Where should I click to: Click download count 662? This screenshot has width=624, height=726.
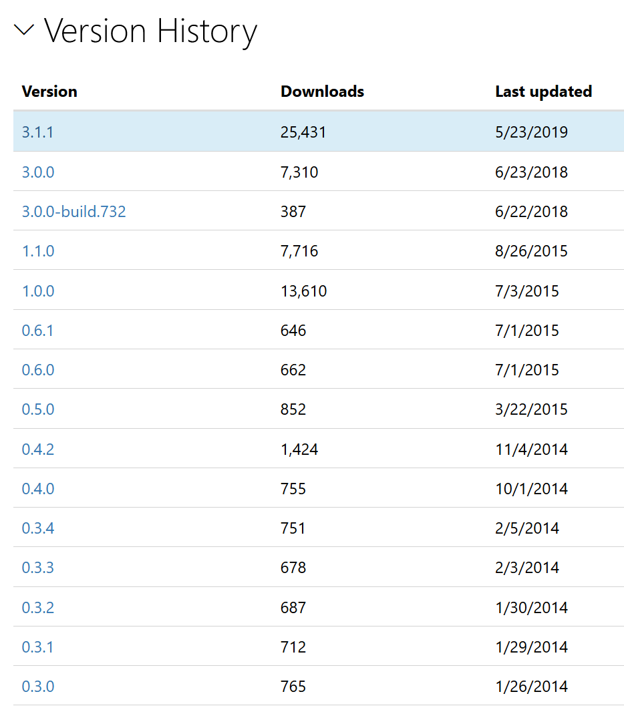293,370
